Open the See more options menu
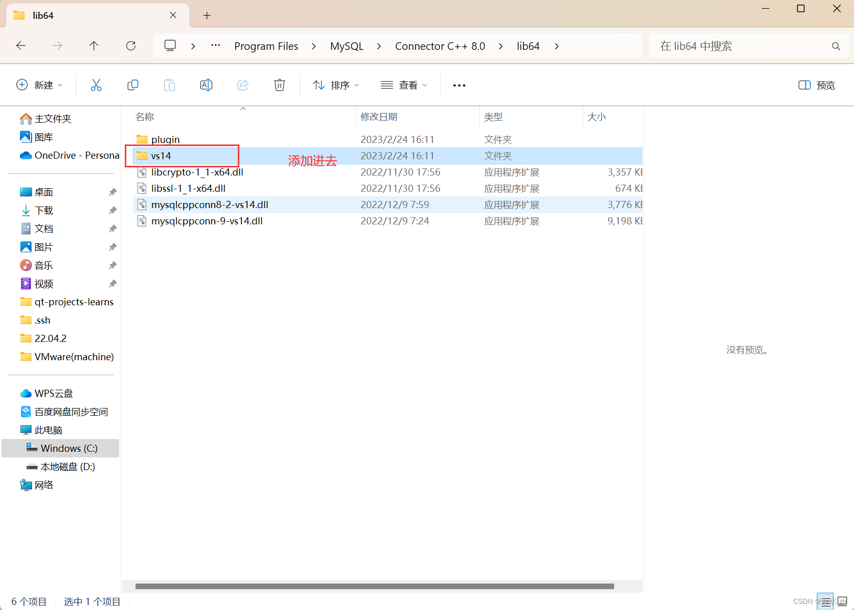Viewport: 854px width, 610px height. coord(459,85)
